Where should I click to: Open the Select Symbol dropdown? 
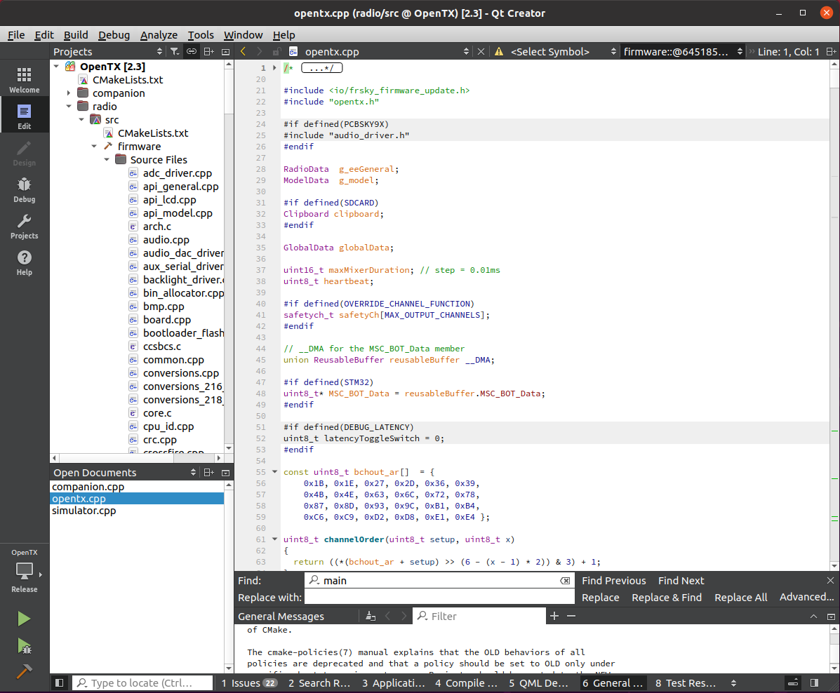(550, 51)
